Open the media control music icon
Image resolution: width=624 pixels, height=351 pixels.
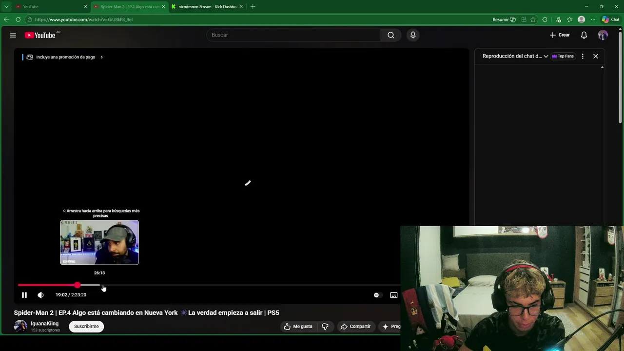(558, 19)
